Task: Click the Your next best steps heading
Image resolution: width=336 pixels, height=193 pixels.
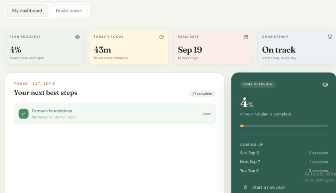Action: click(45, 93)
